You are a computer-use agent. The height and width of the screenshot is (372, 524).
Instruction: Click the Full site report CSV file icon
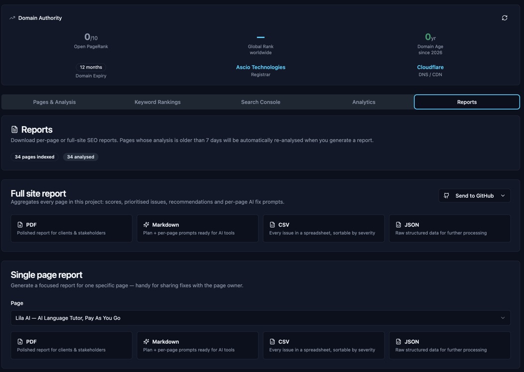click(272, 225)
